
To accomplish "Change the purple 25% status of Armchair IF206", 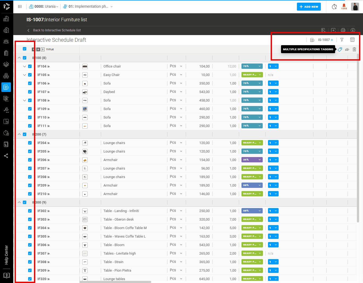I will tap(252, 160).
